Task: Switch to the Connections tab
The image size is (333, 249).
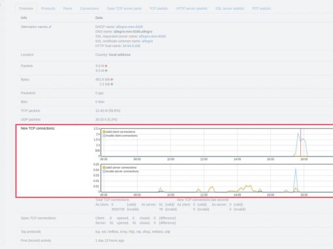Action: (x=89, y=8)
